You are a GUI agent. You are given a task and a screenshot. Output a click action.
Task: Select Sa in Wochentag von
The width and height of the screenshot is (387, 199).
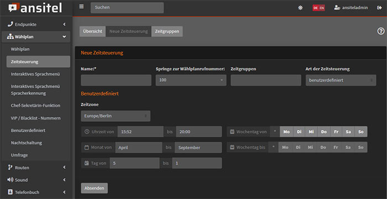pyautogui.click(x=348, y=132)
